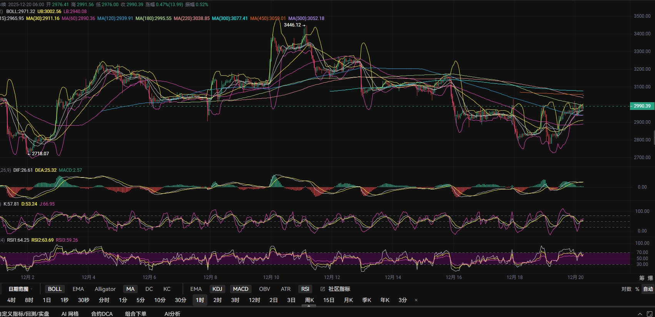
Task: Click the X after the 3分 timeframe
Action: tap(416, 300)
